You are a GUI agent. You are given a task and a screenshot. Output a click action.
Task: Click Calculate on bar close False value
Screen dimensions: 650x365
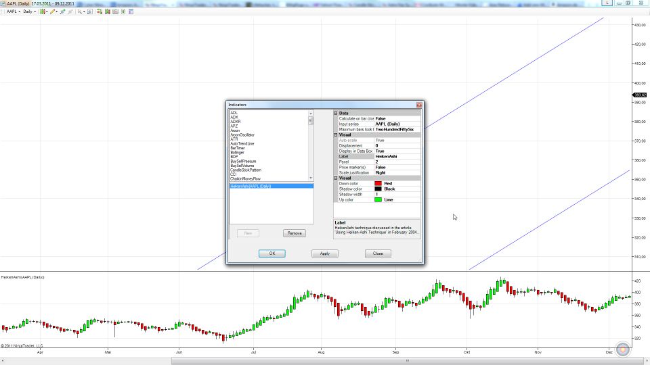pyautogui.click(x=397, y=118)
